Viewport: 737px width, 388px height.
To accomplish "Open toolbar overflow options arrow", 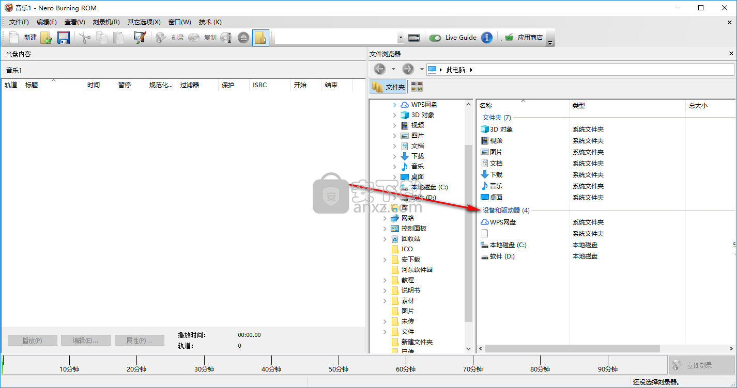I will 550,42.
